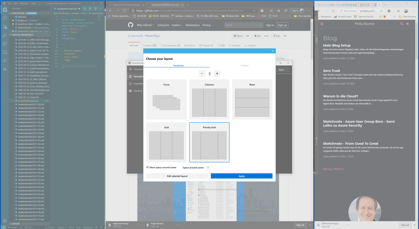Open the Pull requests tab on GitHub
Viewport: 419px width, 229px height.
[x=170, y=45]
